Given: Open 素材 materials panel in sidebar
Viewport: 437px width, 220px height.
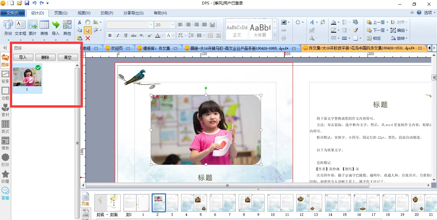Looking at the screenshot, I should tap(5, 110).
